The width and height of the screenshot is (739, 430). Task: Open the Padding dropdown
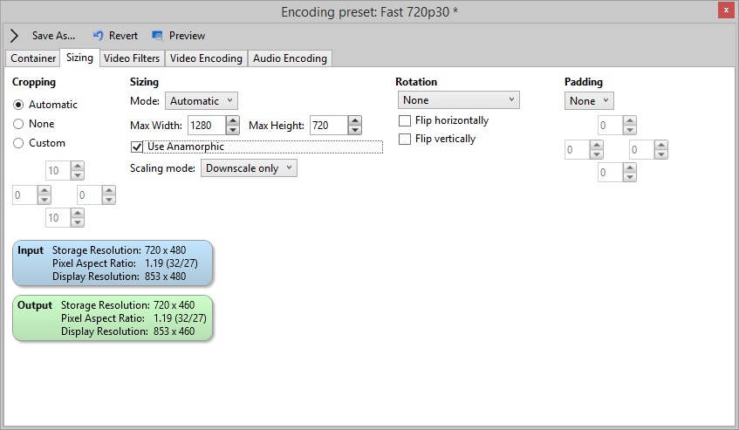click(x=589, y=101)
